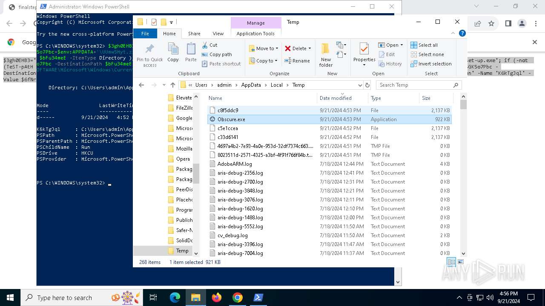
Task: Select the cv_debug.log file
Action: [x=329, y=235]
